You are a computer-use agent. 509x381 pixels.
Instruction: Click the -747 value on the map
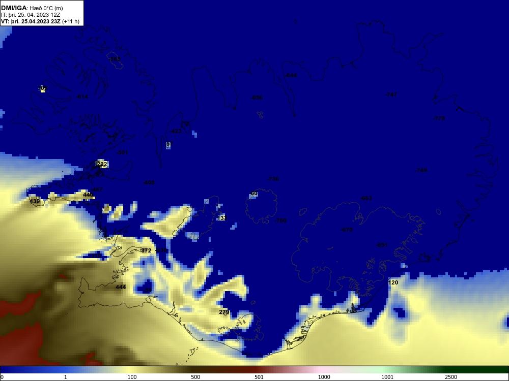click(x=391, y=94)
